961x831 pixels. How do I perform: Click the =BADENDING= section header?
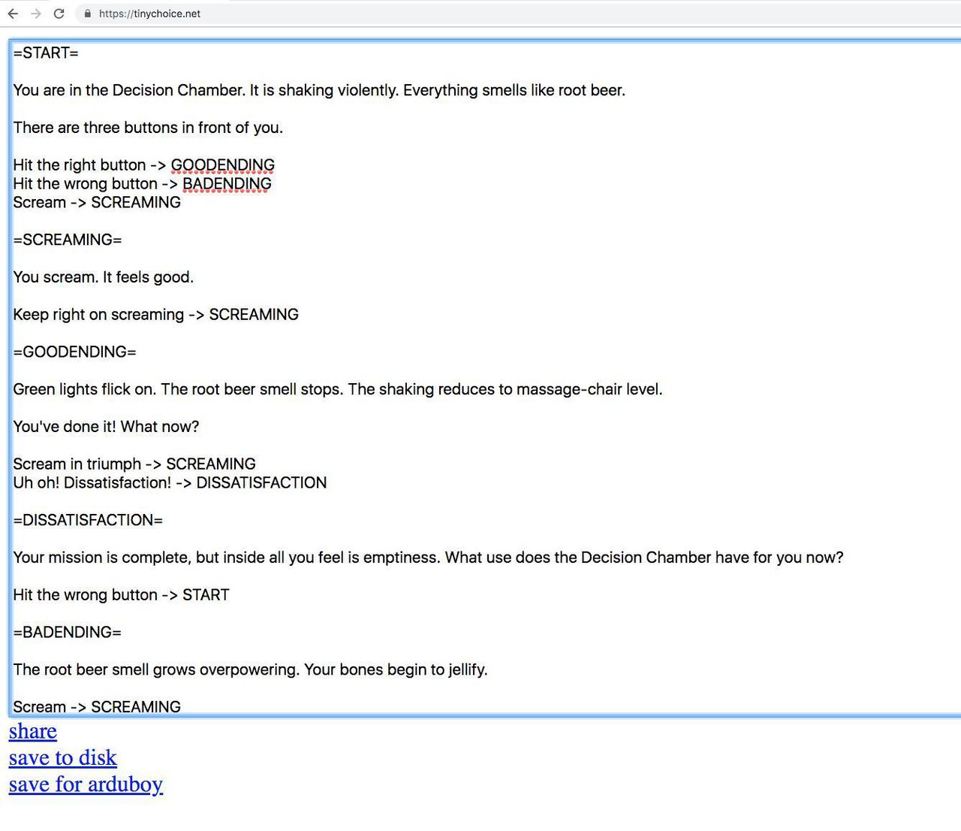[68, 632]
